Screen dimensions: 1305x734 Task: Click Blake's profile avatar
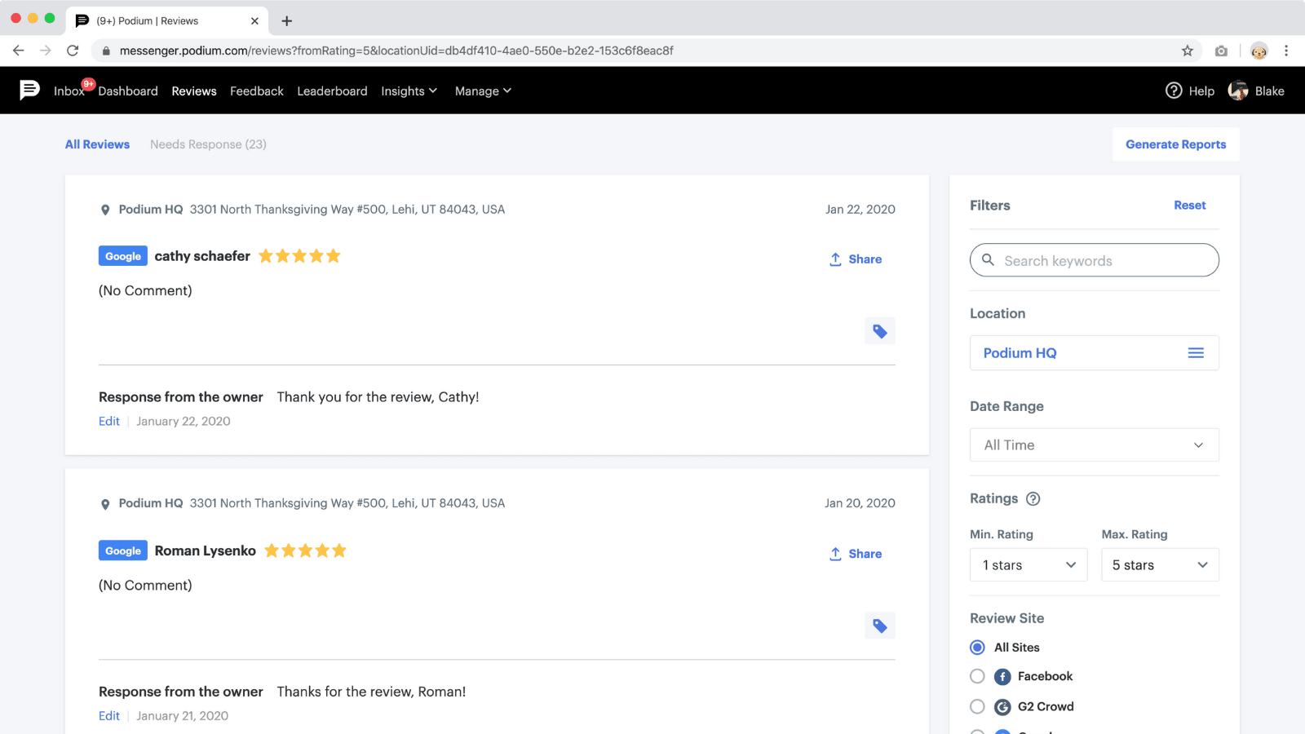point(1238,91)
